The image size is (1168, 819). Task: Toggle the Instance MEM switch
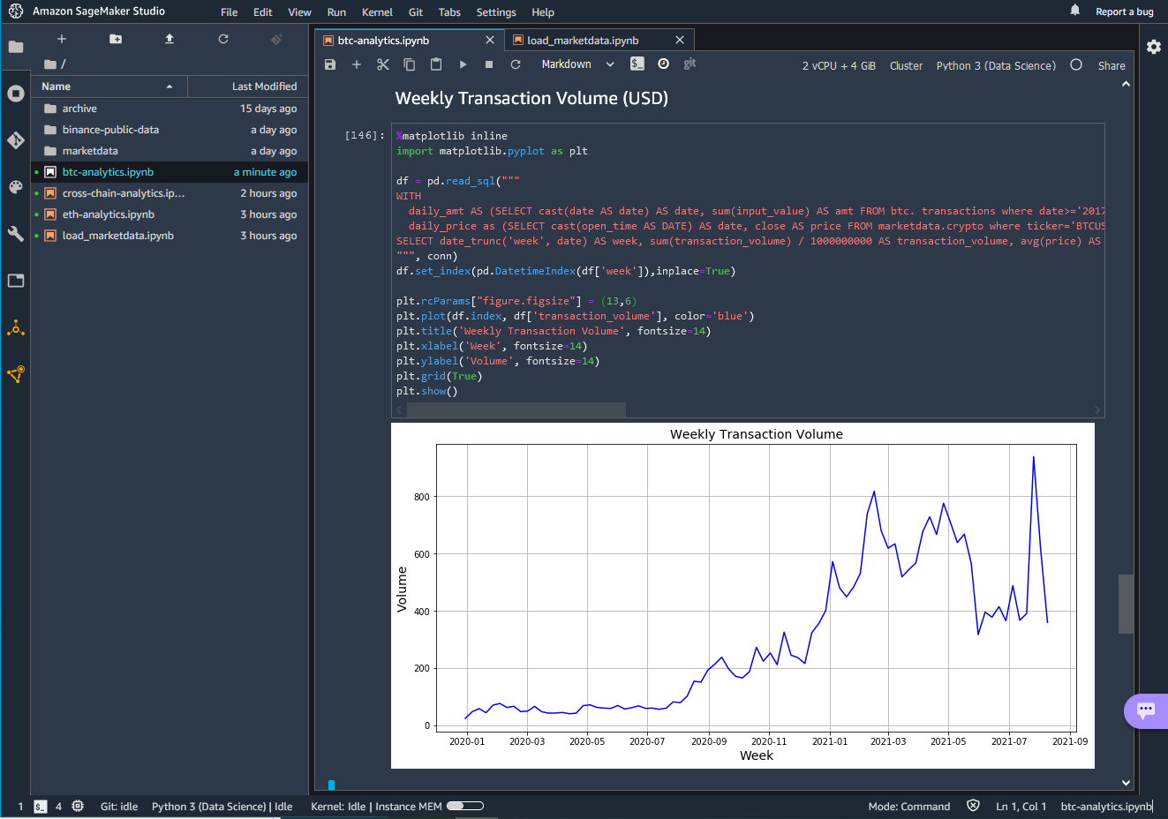[x=465, y=806]
